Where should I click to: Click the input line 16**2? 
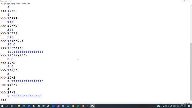[12, 26]
